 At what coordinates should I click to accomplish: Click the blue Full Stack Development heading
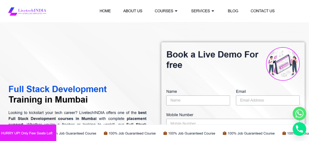point(58,89)
